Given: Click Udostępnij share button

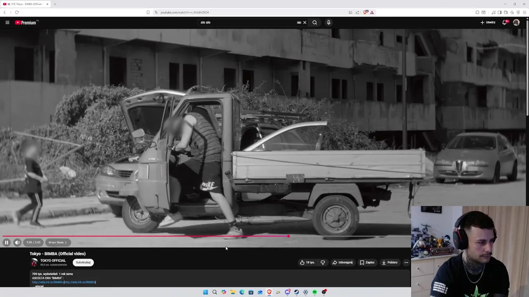Looking at the screenshot, I should [x=343, y=262].
